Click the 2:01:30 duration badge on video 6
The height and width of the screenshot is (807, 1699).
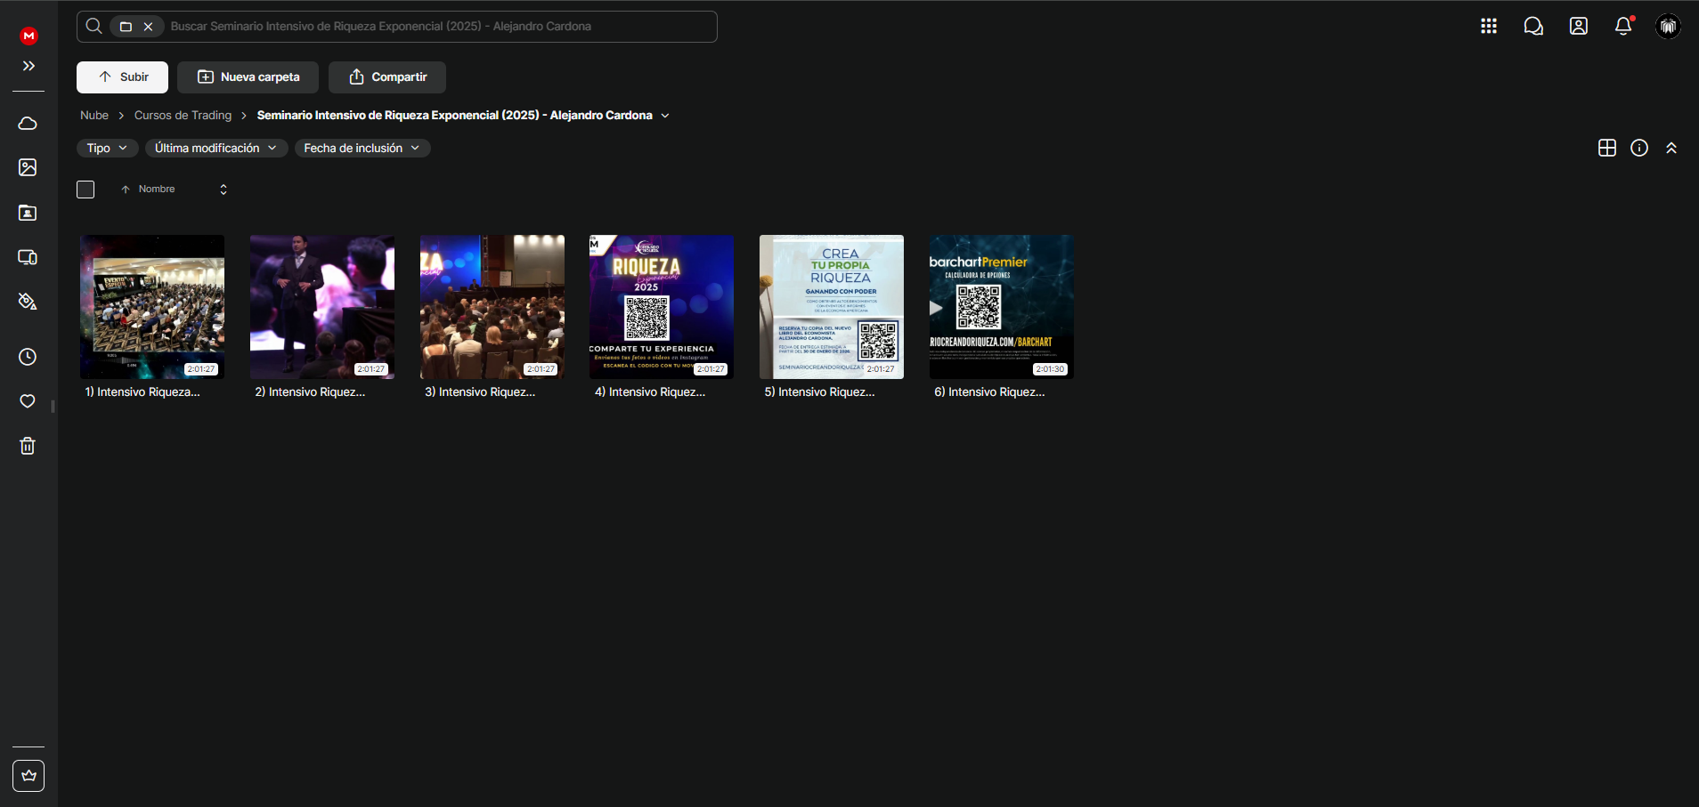tap(1050, 369)
